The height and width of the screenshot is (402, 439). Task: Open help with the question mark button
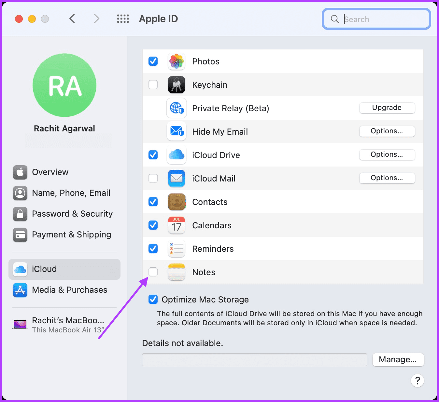point(418,380)
